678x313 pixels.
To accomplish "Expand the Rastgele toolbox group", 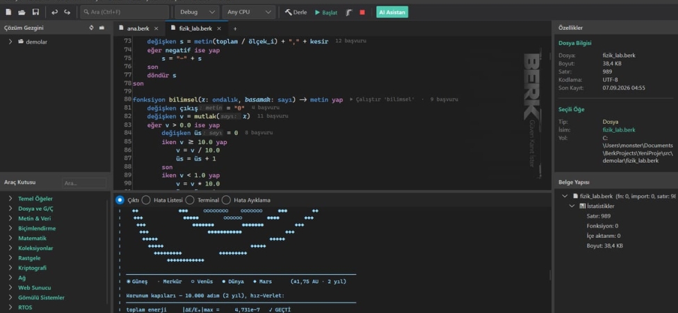I will tap(10, 258).
